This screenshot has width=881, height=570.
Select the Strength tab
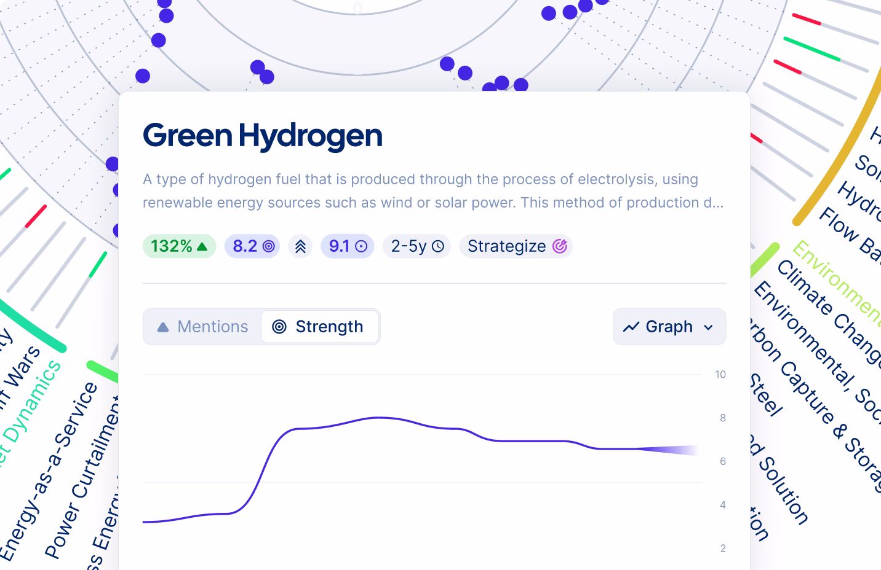[320, 327]
